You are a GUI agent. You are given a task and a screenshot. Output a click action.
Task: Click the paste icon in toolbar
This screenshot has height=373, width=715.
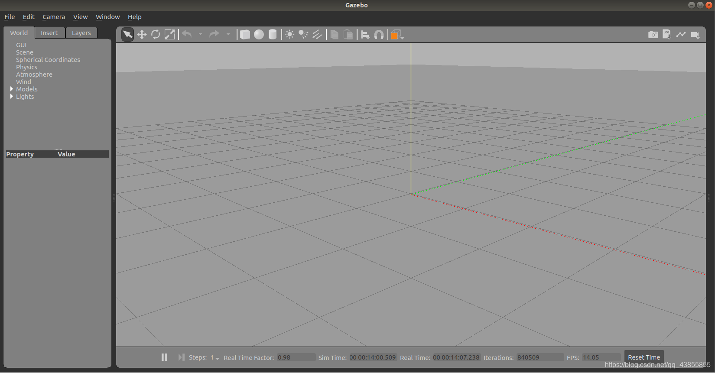coord(348,35)
